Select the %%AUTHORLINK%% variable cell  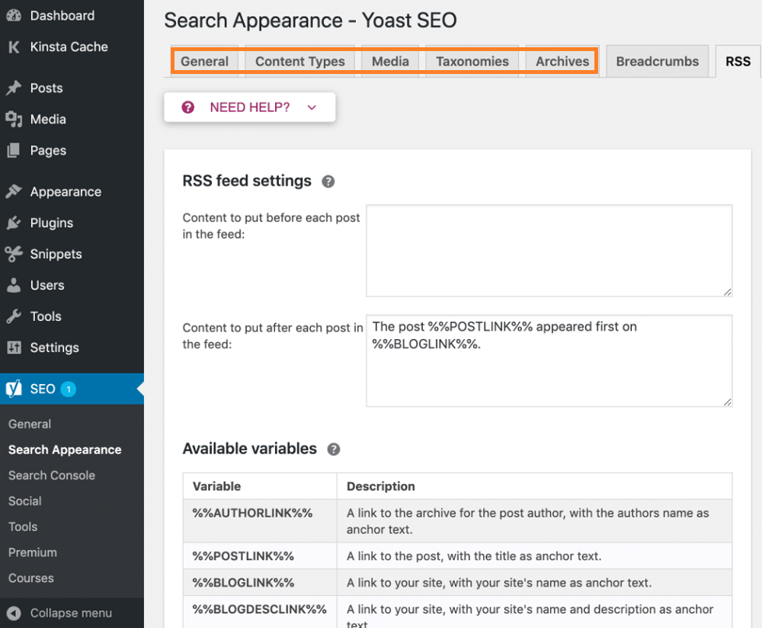[x=260, y=521]
